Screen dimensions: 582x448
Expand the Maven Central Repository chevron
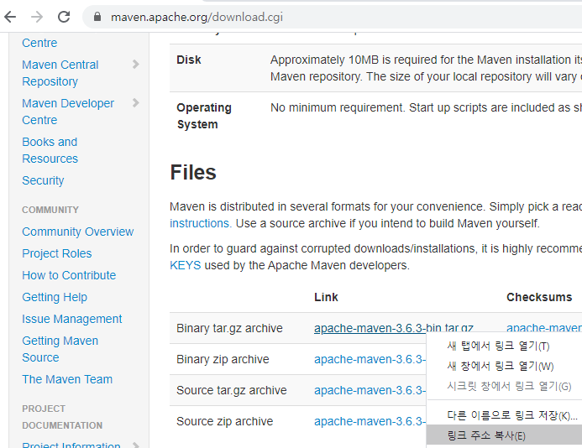[x=136, y=65]
